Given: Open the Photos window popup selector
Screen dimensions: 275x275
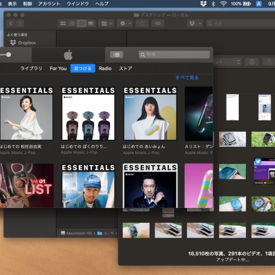Looking at the screenshot, I should point(227,62).
